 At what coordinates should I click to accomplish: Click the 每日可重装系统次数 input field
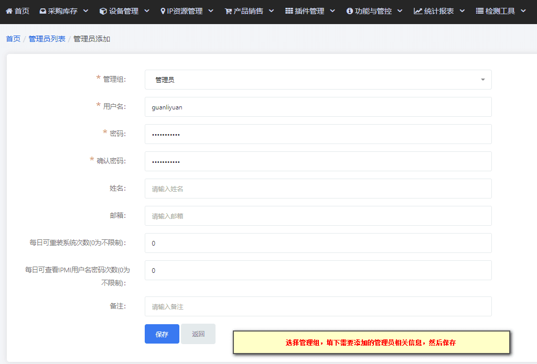[x=318, y=243]
